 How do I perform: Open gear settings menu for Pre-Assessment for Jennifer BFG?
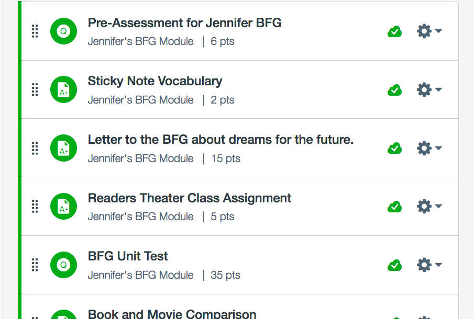(429, 31)
